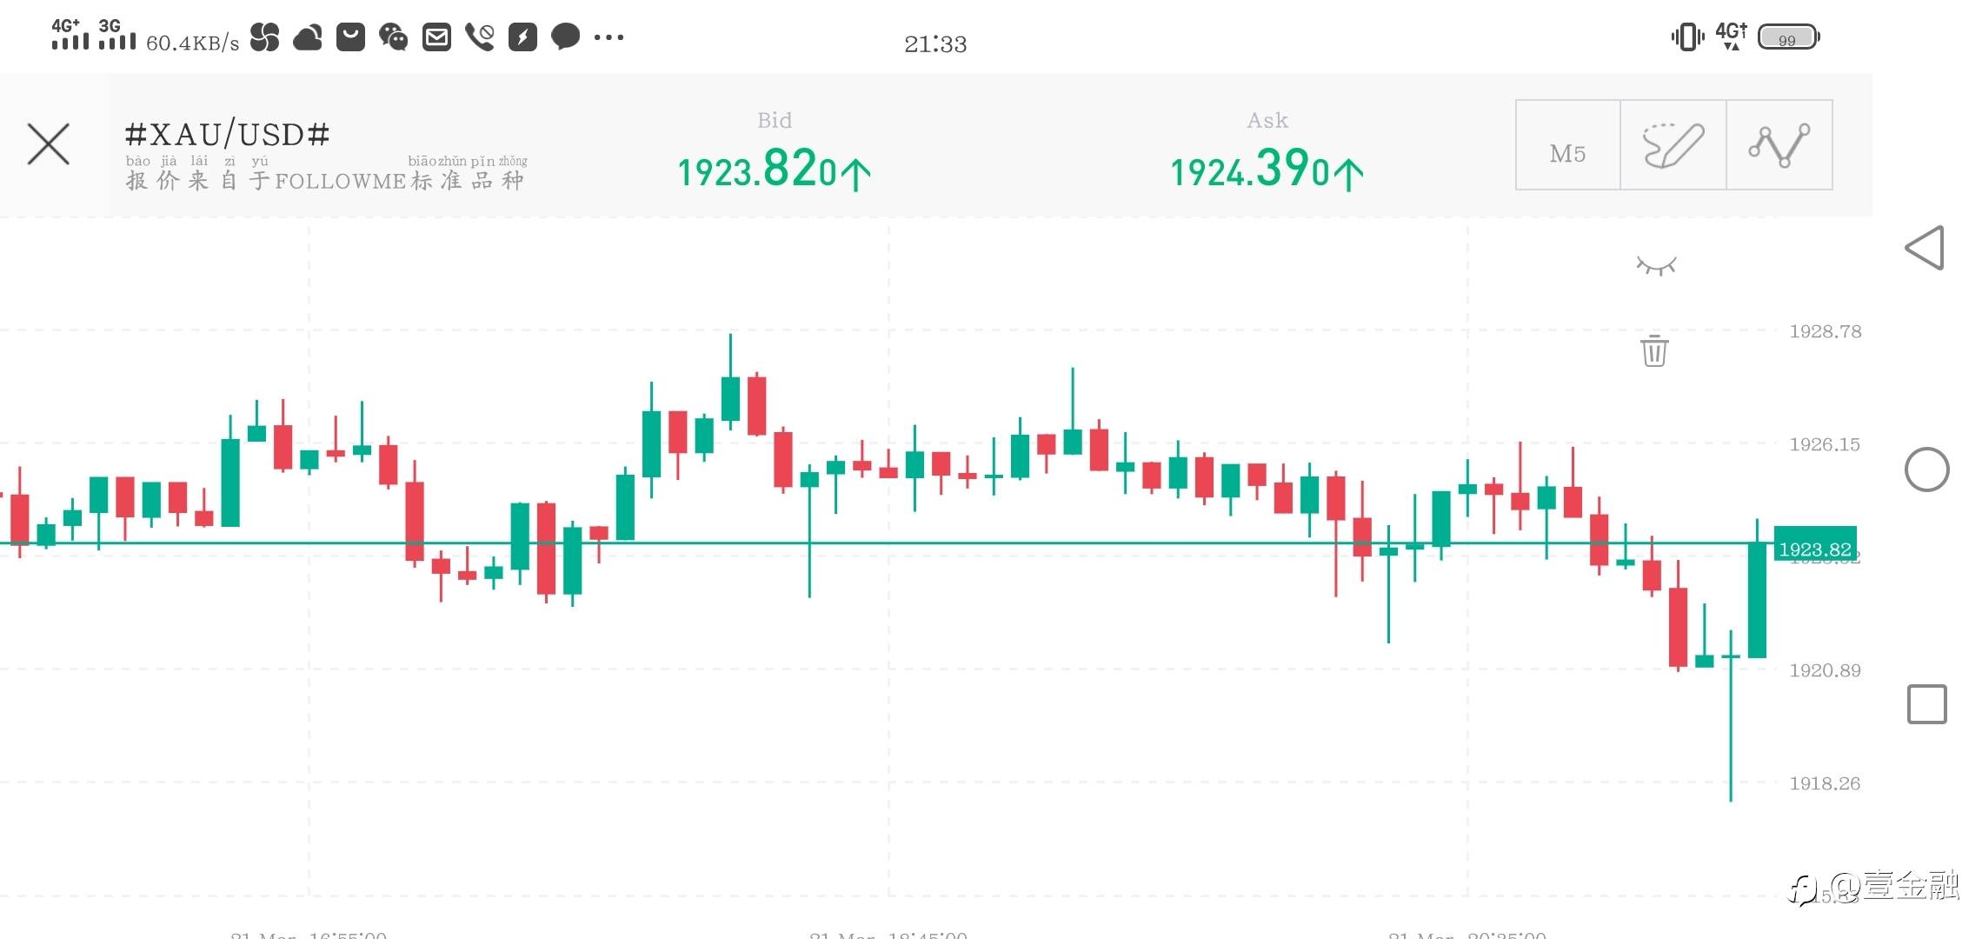Tap Android recent apps square
This screenshot has height=939, width=1982.
(1926, 704)
